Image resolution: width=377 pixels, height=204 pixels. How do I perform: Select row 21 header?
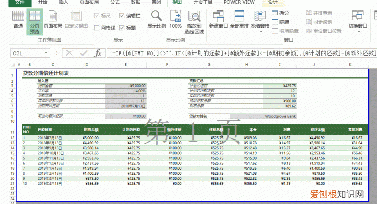[x=12, y=183]
